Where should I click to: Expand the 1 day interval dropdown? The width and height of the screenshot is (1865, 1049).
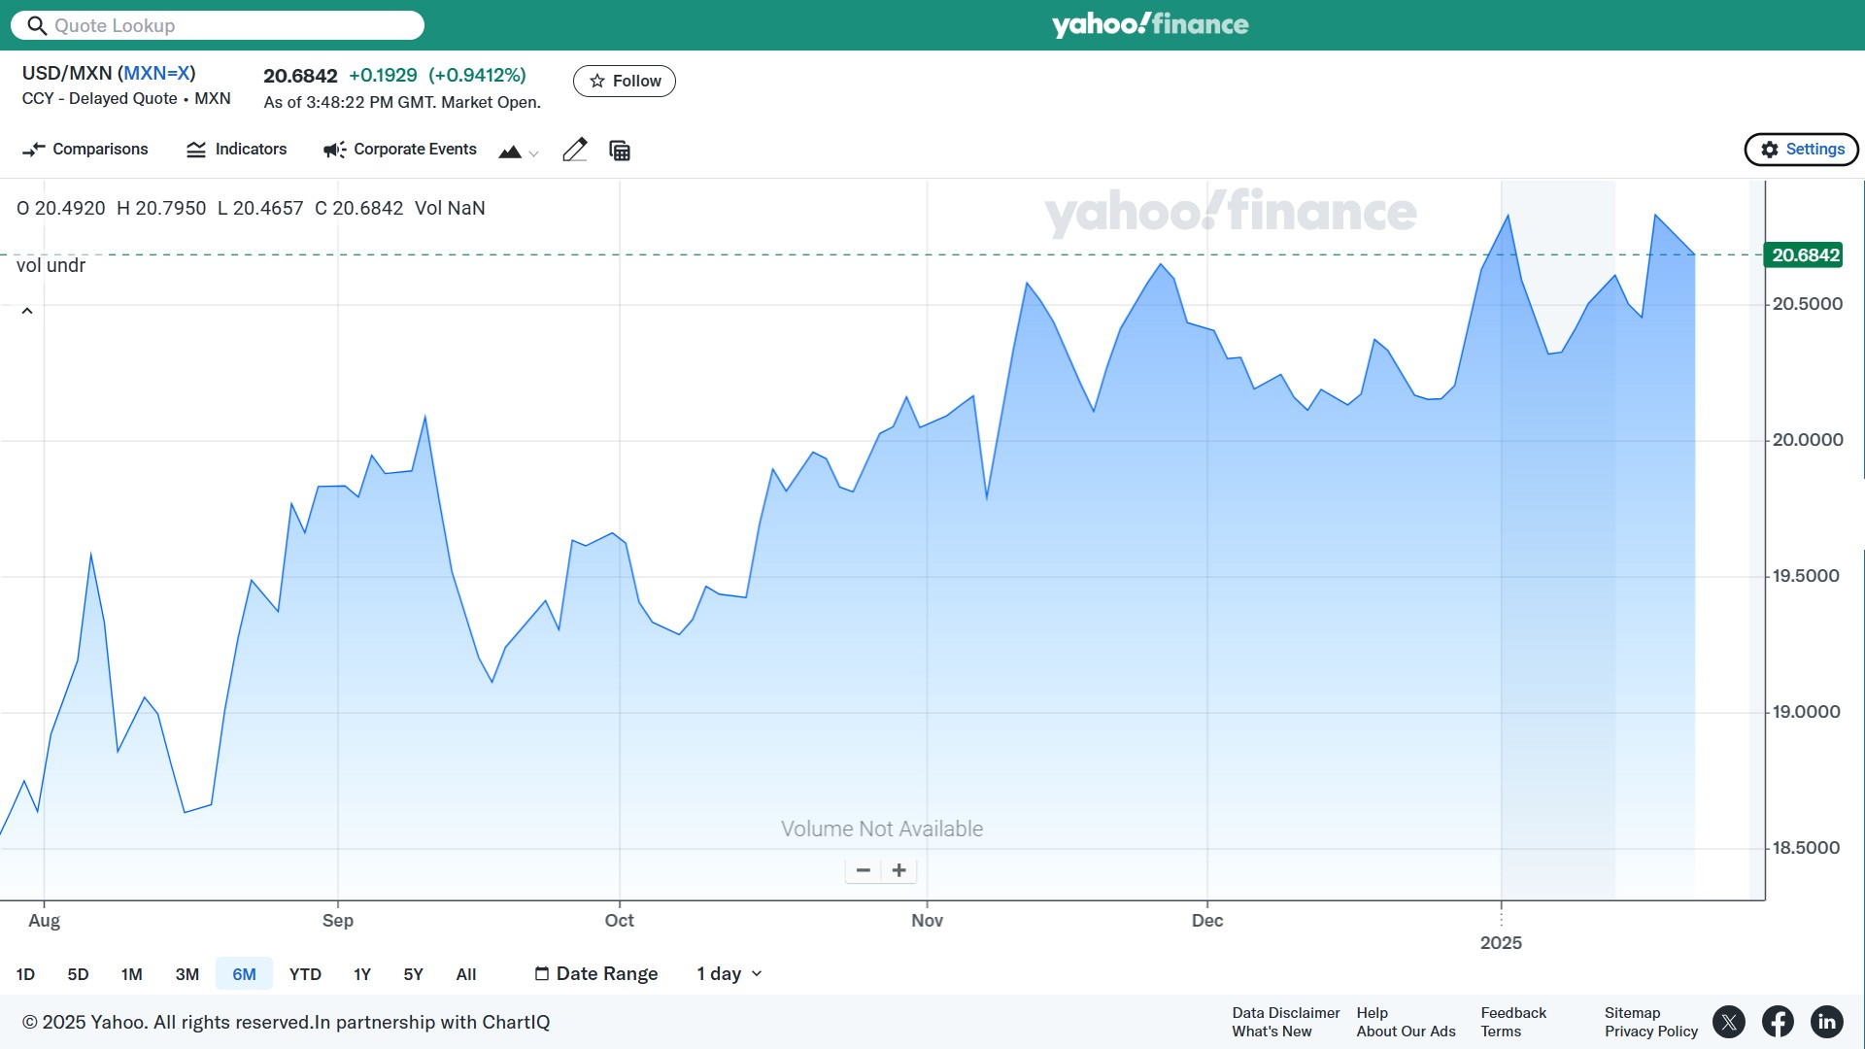[729, 973]
